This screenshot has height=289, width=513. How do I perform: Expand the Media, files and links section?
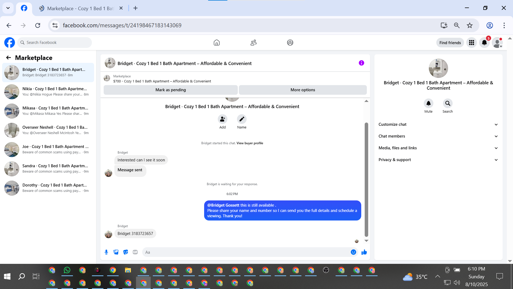tap(438, 148)
